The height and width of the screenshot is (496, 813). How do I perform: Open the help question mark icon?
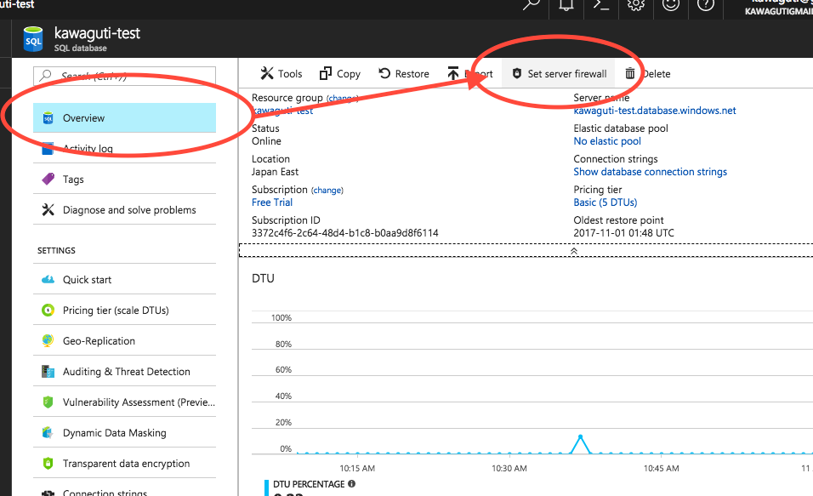(x=705, y=4)
